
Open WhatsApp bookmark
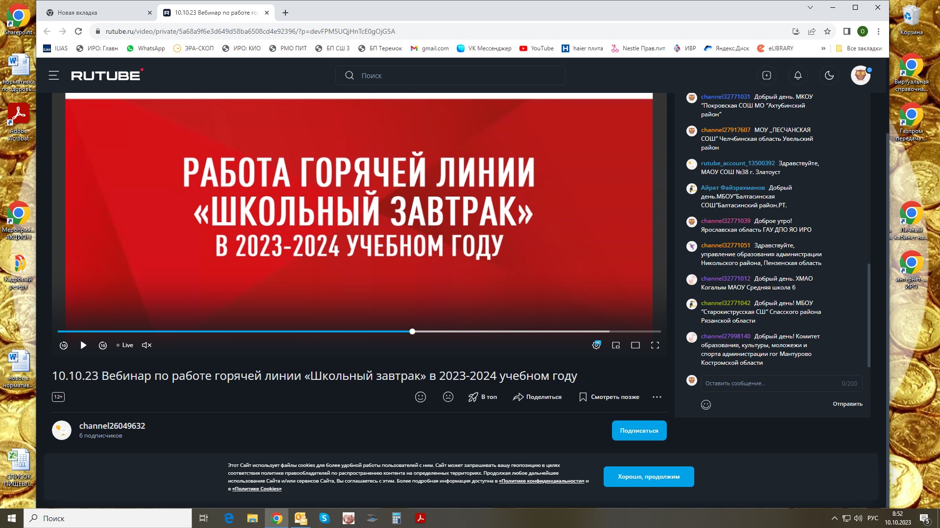point(146,48)
